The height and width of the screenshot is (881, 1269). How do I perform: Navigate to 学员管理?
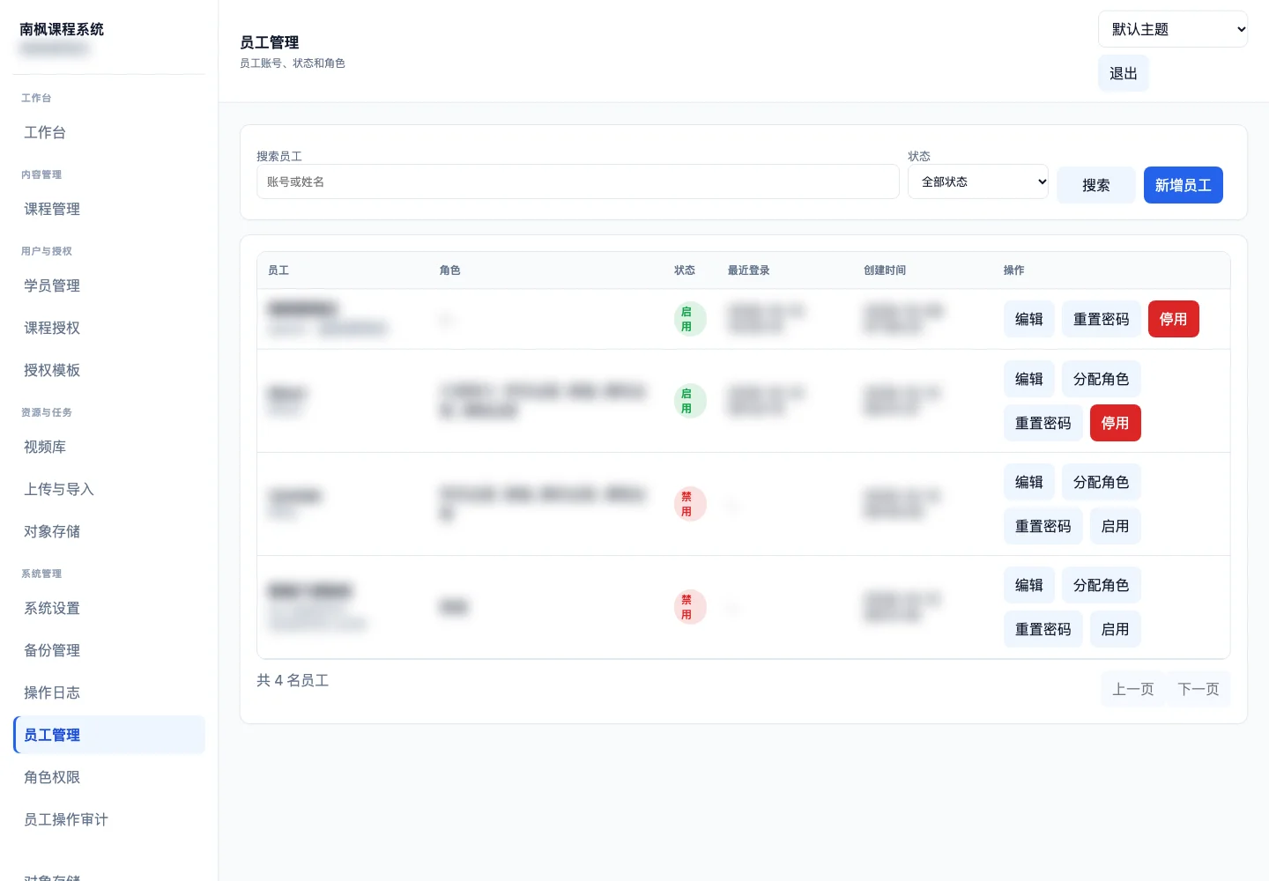pos(109,285)
